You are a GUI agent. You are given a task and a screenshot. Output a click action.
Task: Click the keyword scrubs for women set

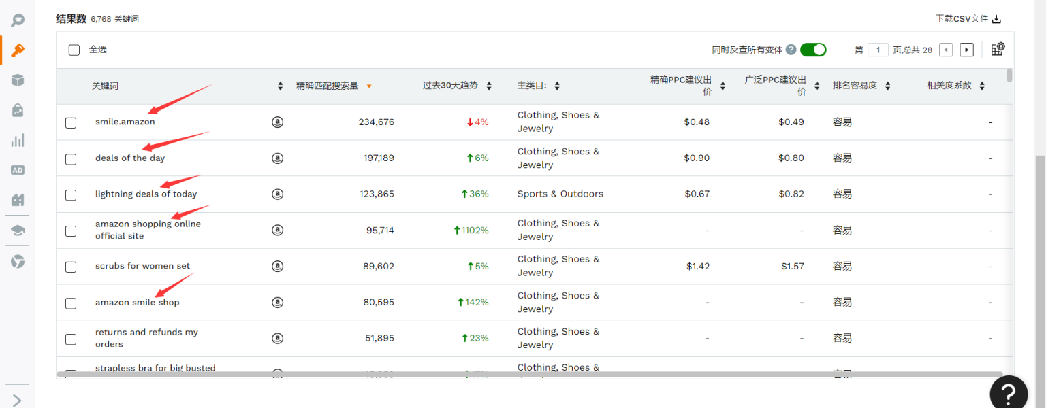(x=143, y=266)
